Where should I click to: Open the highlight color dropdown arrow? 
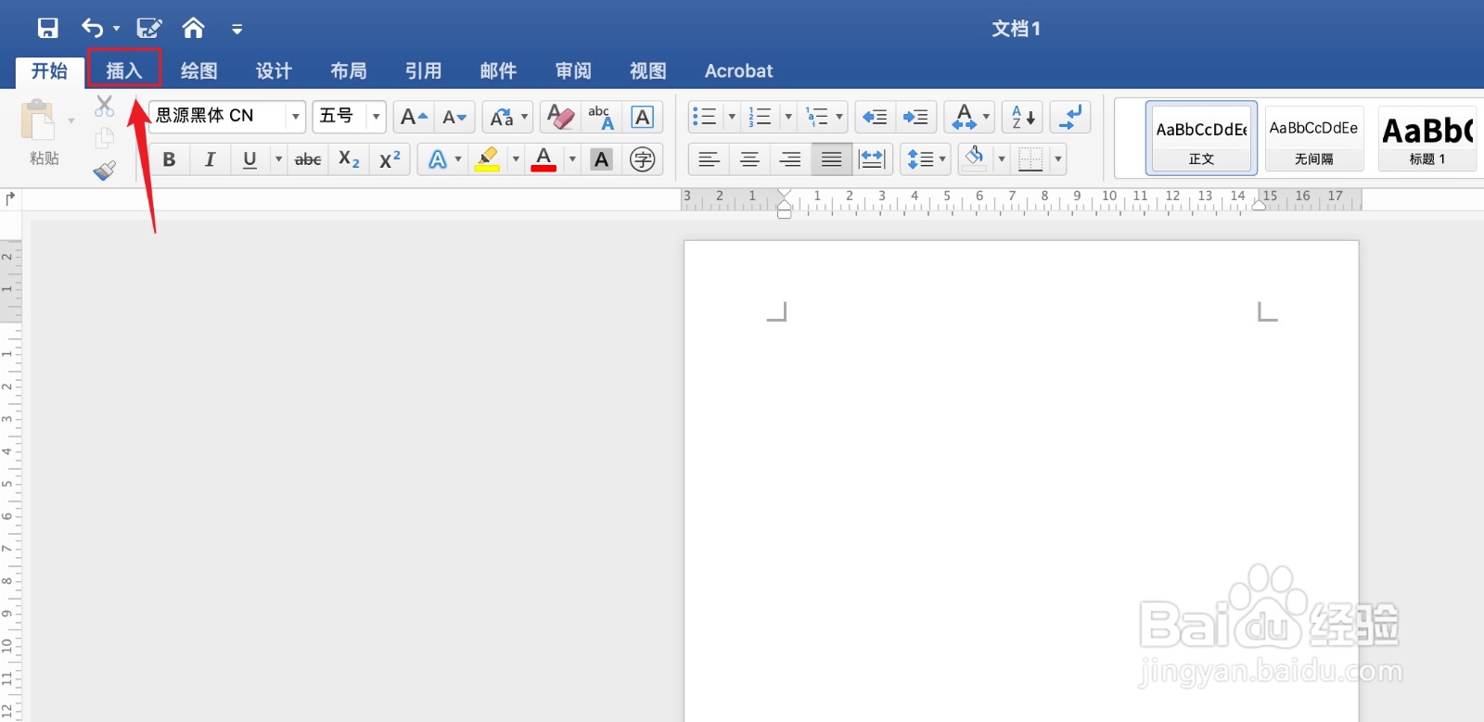[516, 159]
